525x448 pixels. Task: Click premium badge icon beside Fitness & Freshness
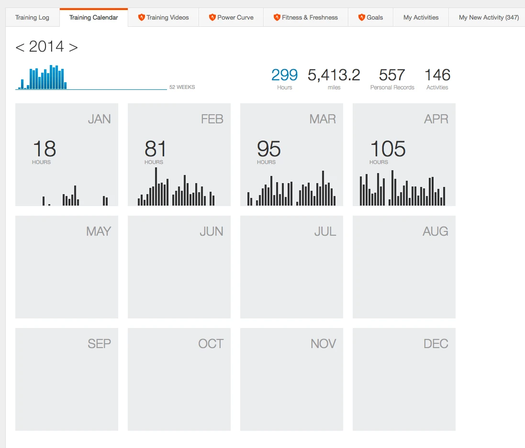coord(277,18)
